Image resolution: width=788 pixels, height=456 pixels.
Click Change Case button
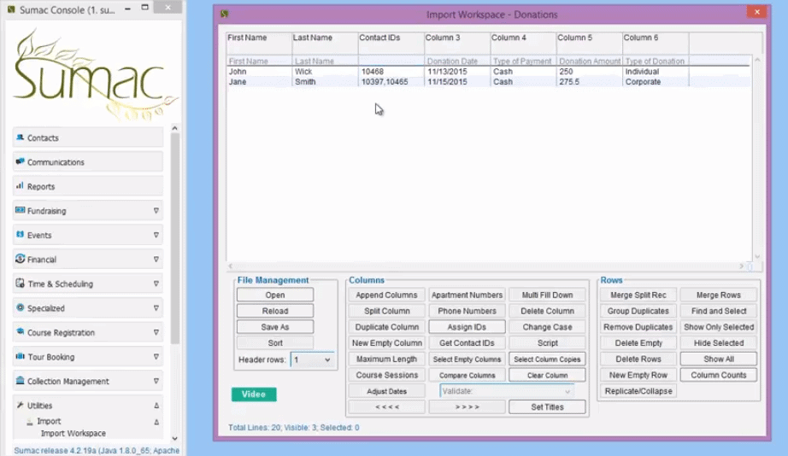tap(547, 327)
